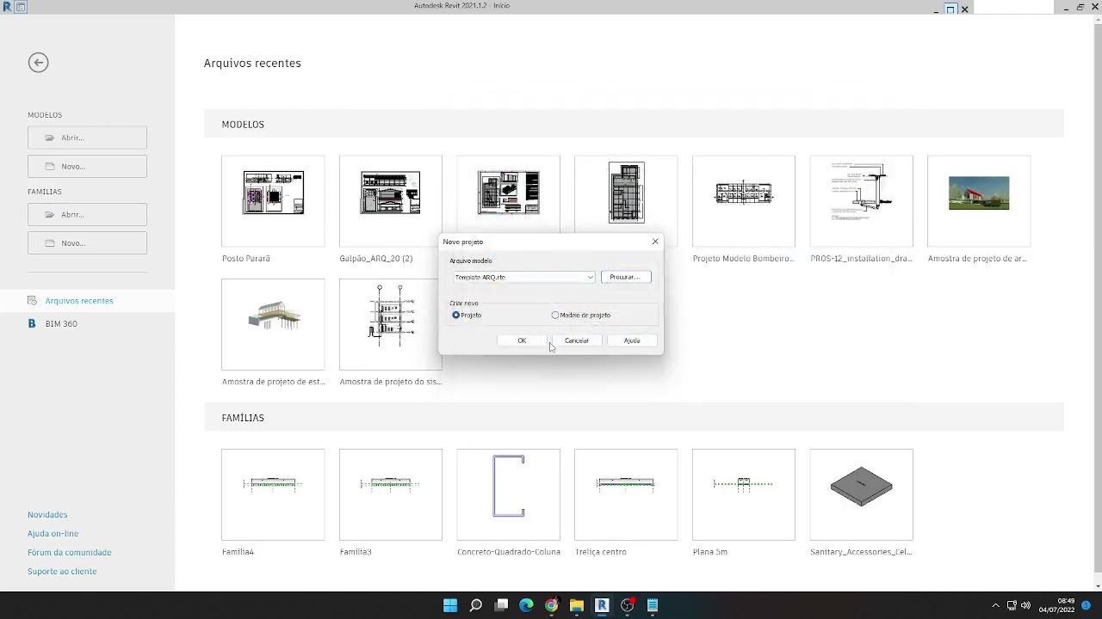Viewport: 1102px width, 619px height.
Task: Open Posto Parará model thumbnail
Action: [273, 201]
